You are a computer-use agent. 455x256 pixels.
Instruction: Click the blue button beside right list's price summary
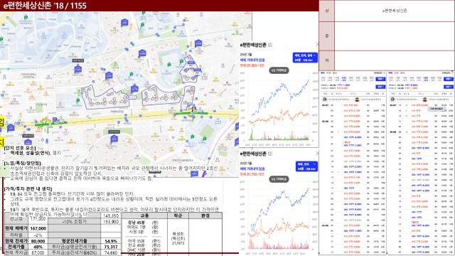(449, 87)
